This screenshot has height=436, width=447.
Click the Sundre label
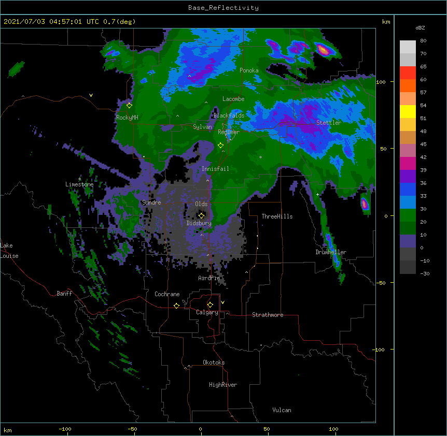(151, 202)
